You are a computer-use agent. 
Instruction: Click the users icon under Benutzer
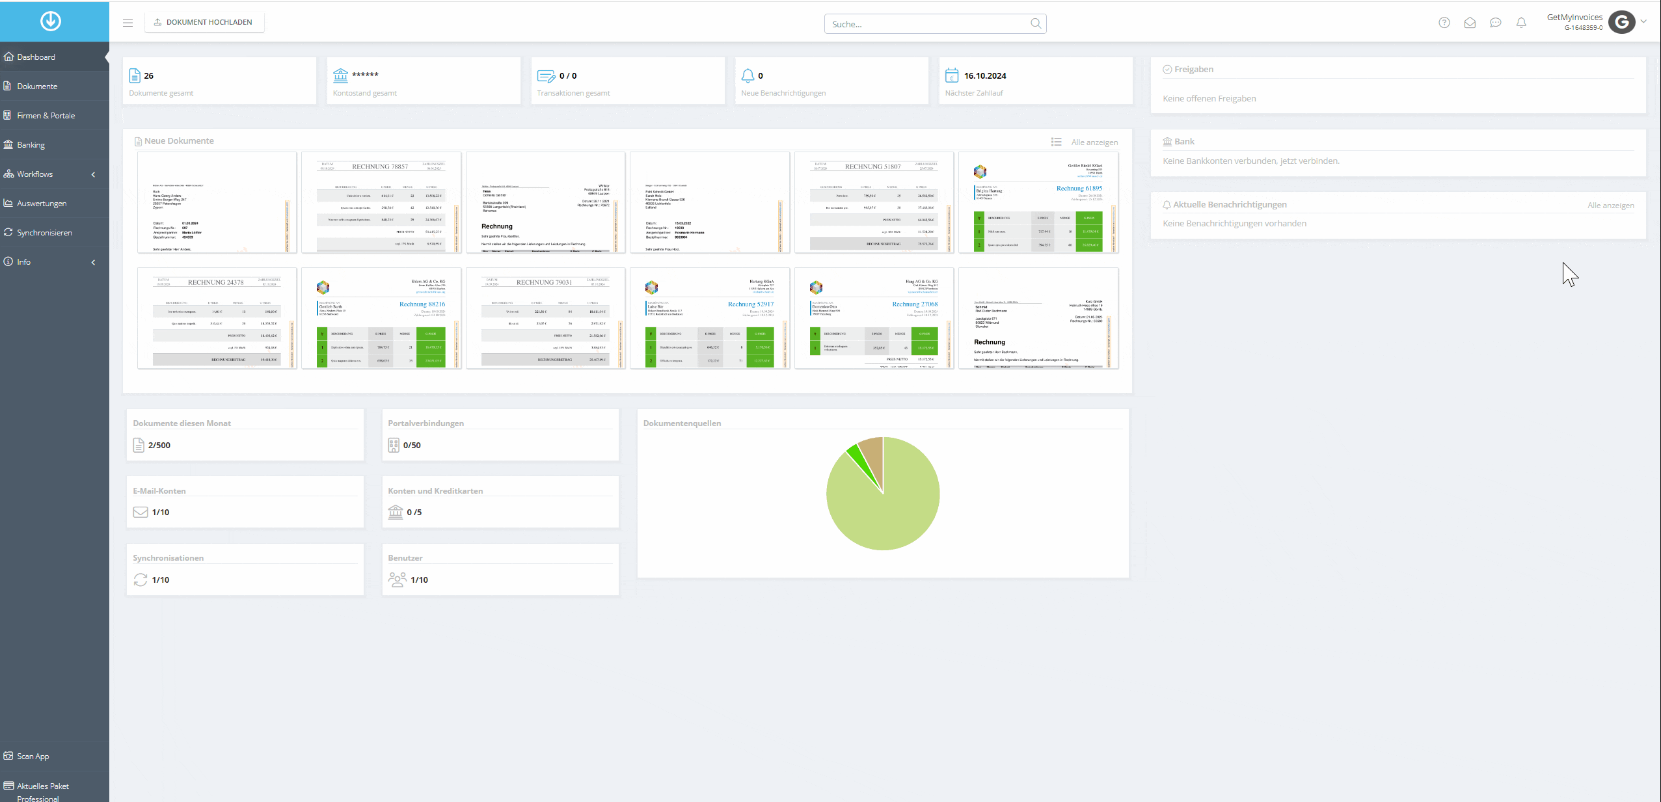397,580
